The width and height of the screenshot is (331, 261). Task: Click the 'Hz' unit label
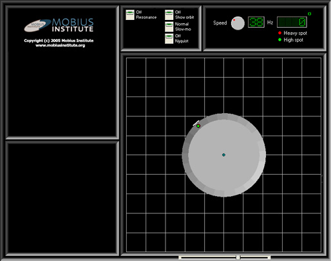(x=270, y=22)
